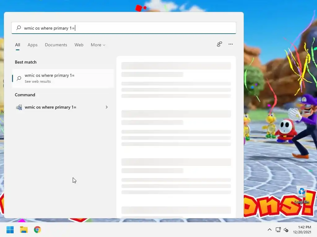Click the Best match heading
Screen dimensions: 317x237
(26, 62)
